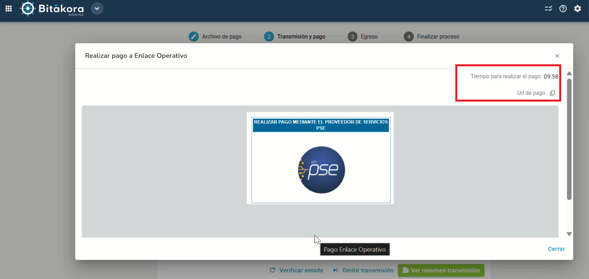
Task: Select the Transmisión y pago step
Action: pyautogui.click(x=295, y=37)
